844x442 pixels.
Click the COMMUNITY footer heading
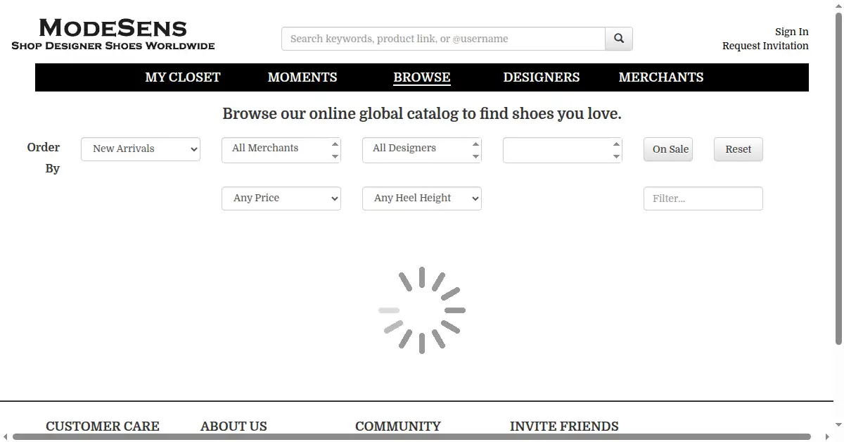(398, 427)
